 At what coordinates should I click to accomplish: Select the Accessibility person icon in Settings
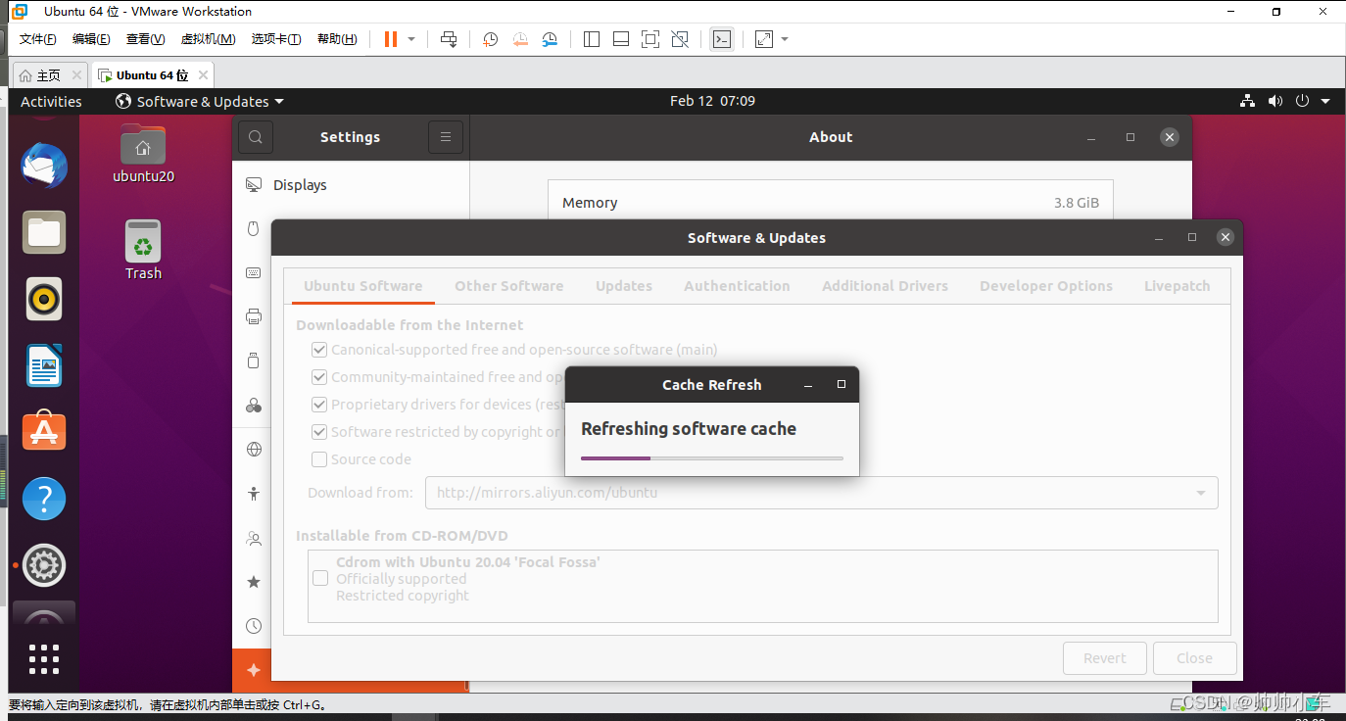[x=254, y=494]
